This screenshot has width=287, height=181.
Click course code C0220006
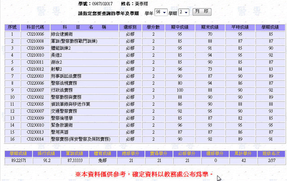(x=35, y=83)
